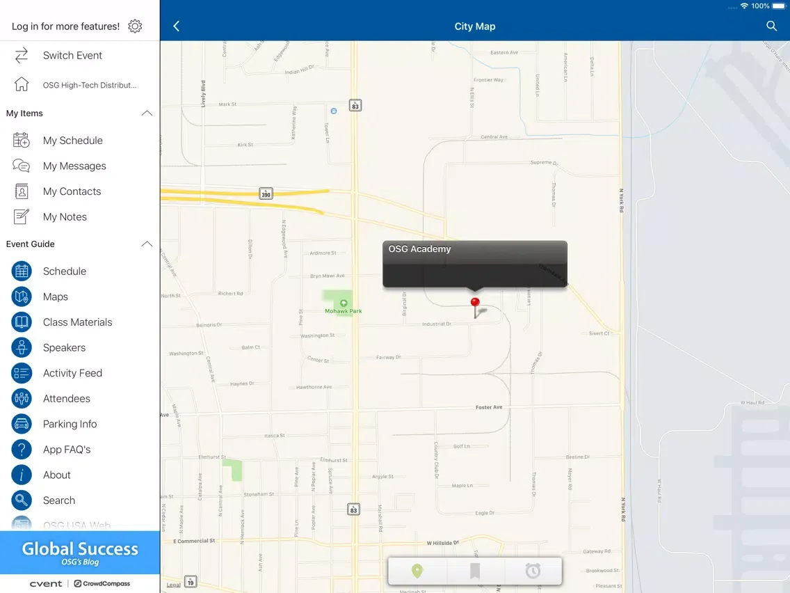This screenshot has height=593, width=790.
Task: Tap the Parking Info car icon
Action: click(x=21, y=424)
